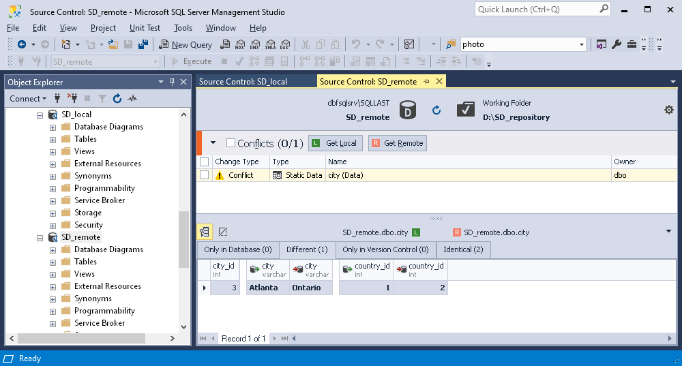
Task: Open the Connect dropdown in Object Explorer
Action: point(28,99)
